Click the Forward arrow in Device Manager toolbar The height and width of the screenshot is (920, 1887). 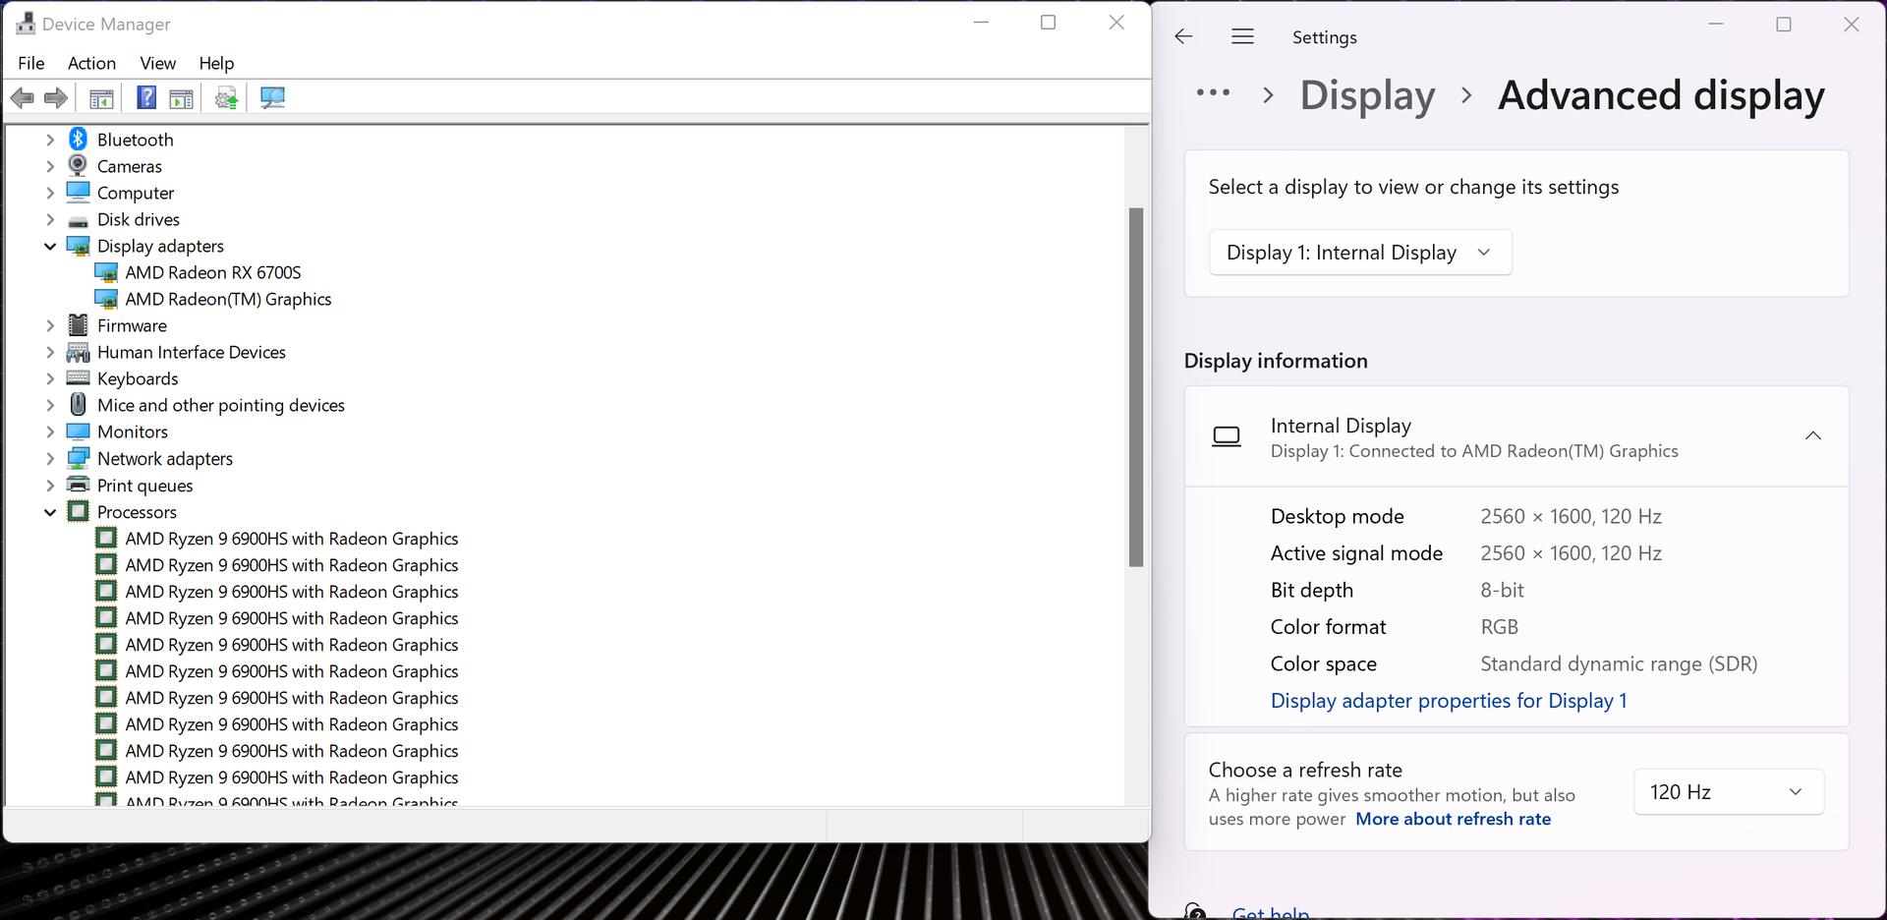(x=56, y=97)
